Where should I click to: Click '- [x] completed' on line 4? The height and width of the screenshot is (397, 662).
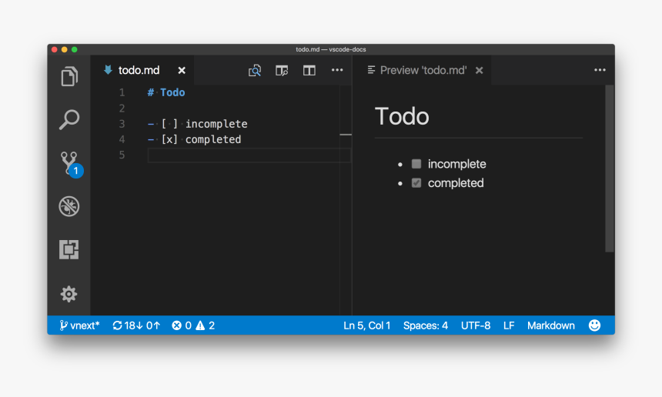click(194, 139)
